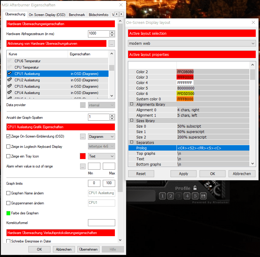This screenshot has height=257, width=260.
Task: Toggle the checkmark for CPU4 Auslastung
Action: click(x=10, y=92)
